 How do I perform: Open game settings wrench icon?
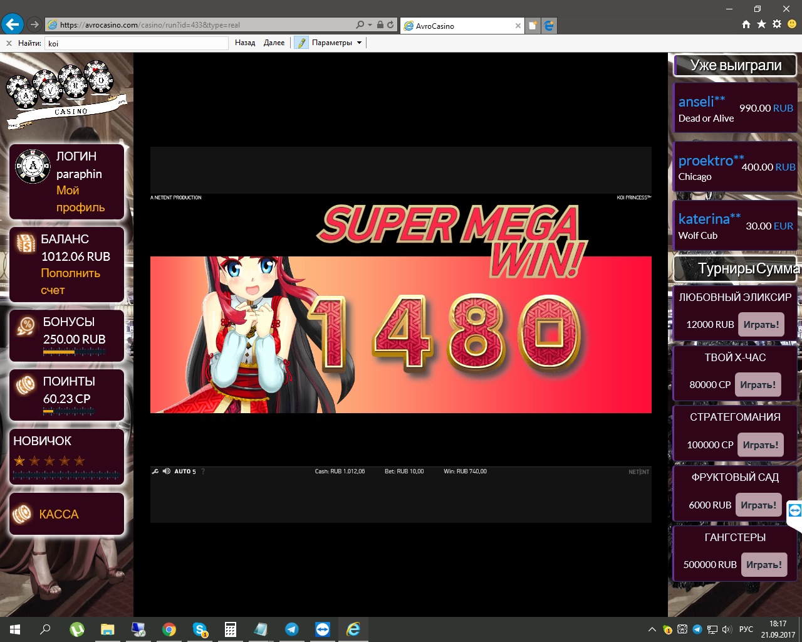coord(155,471)
